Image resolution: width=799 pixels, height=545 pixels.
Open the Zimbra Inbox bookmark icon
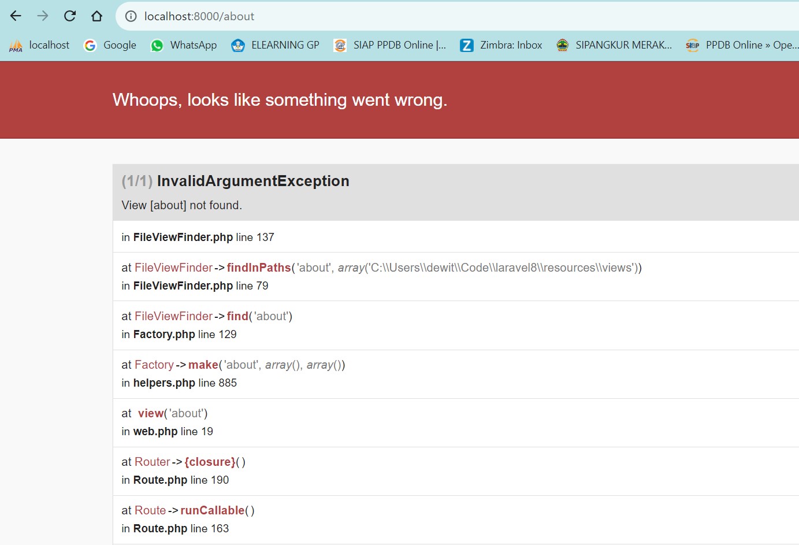click(x=468, y=45)
